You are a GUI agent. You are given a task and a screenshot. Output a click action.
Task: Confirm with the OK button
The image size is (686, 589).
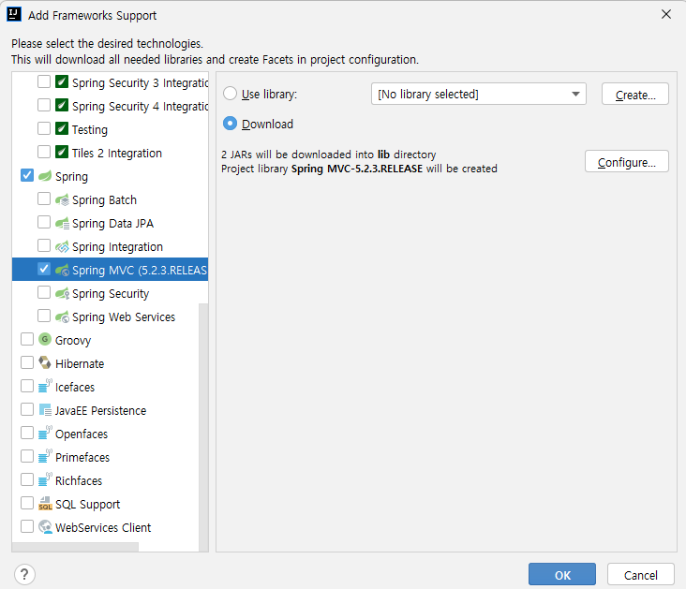point(562,574)
